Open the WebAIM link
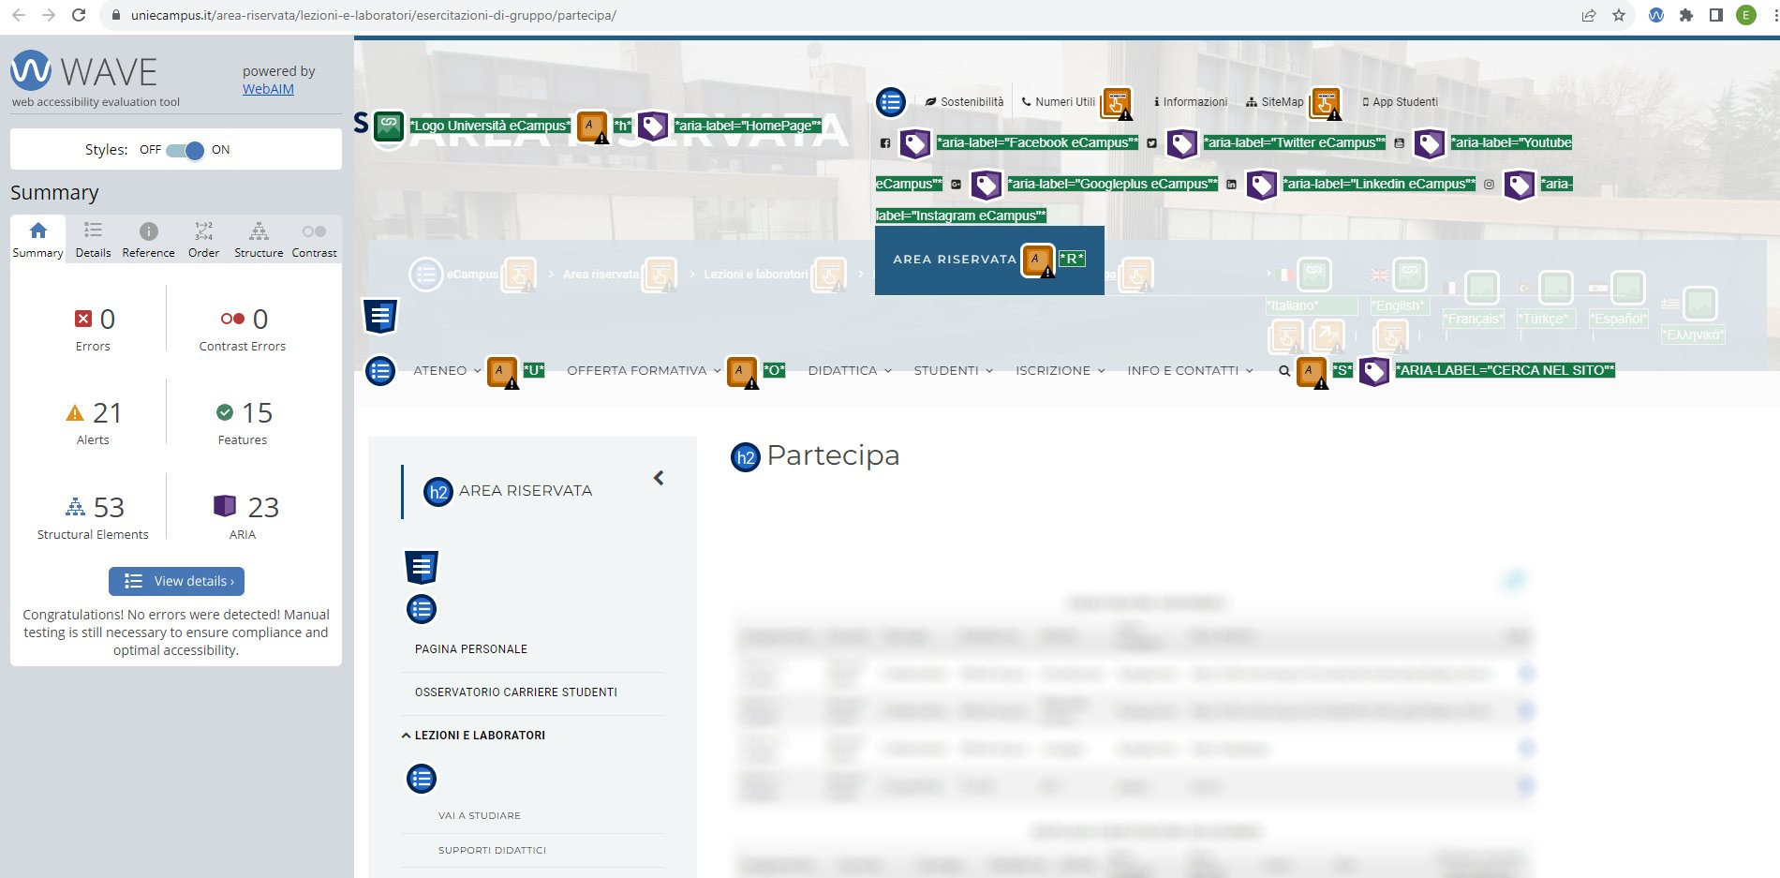The width and height of the screenshot is (1780, 878). pos(268,89)
